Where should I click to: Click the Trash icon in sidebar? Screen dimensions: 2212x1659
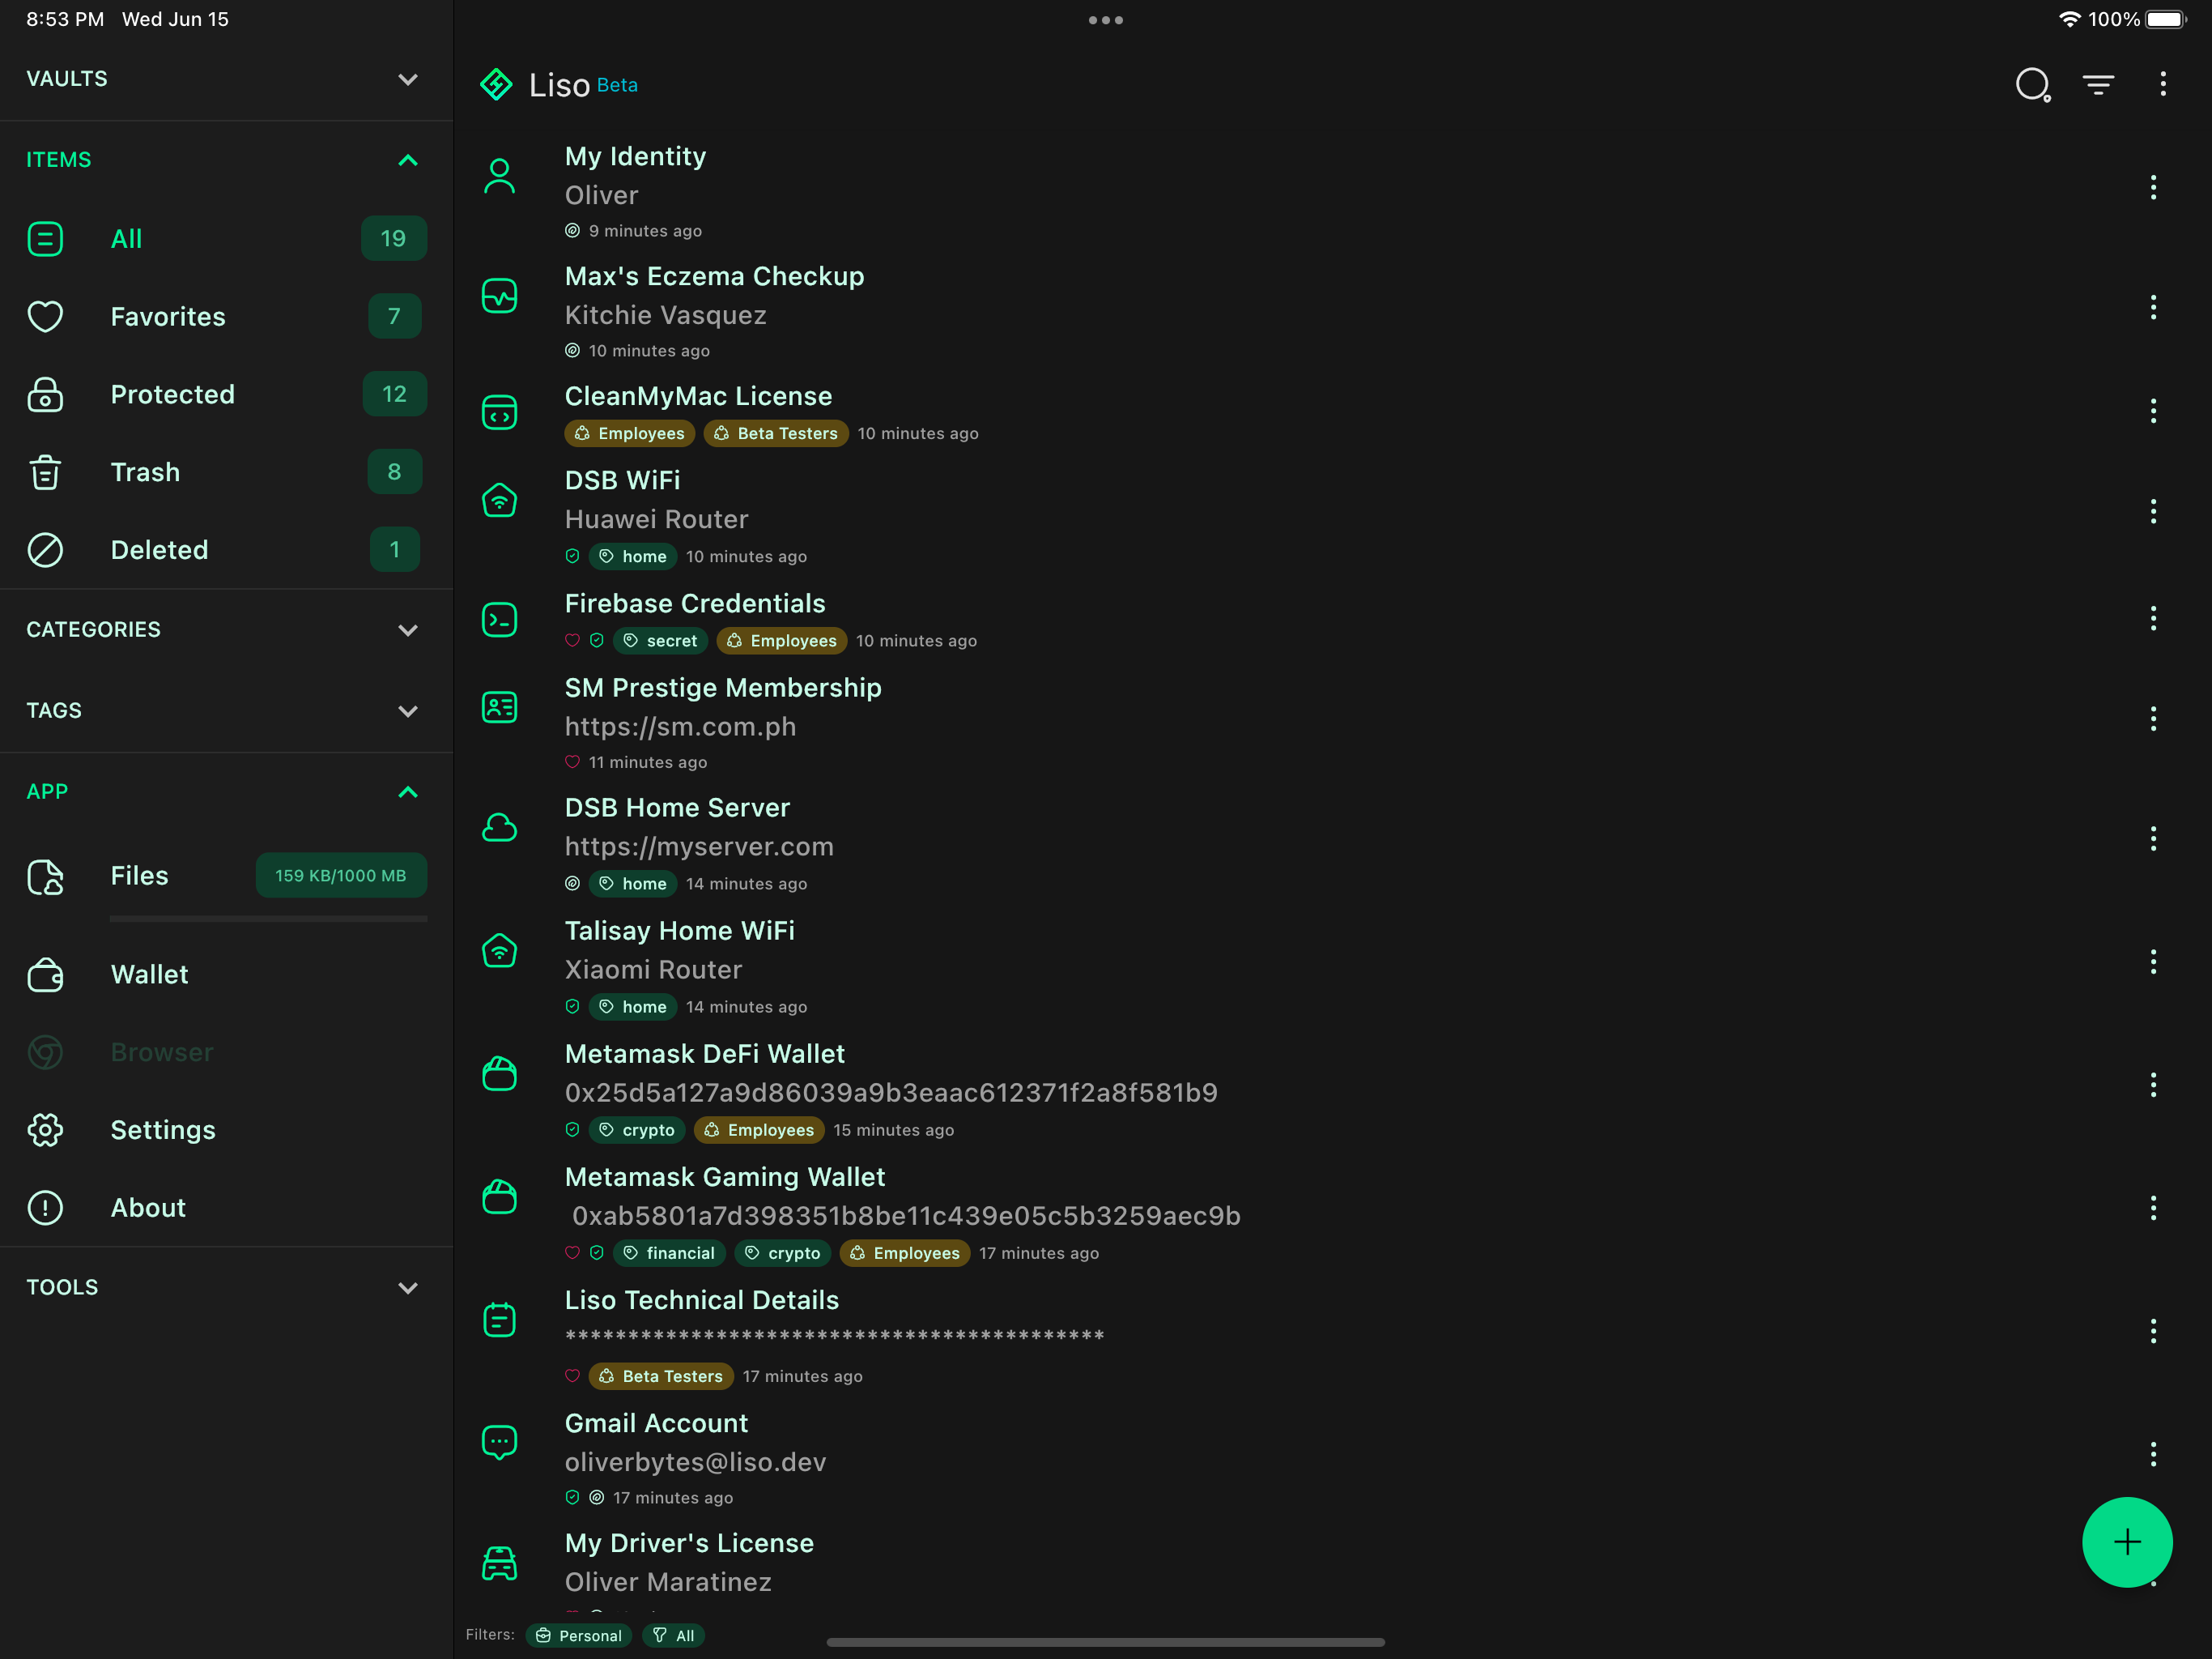pos(45,471)
